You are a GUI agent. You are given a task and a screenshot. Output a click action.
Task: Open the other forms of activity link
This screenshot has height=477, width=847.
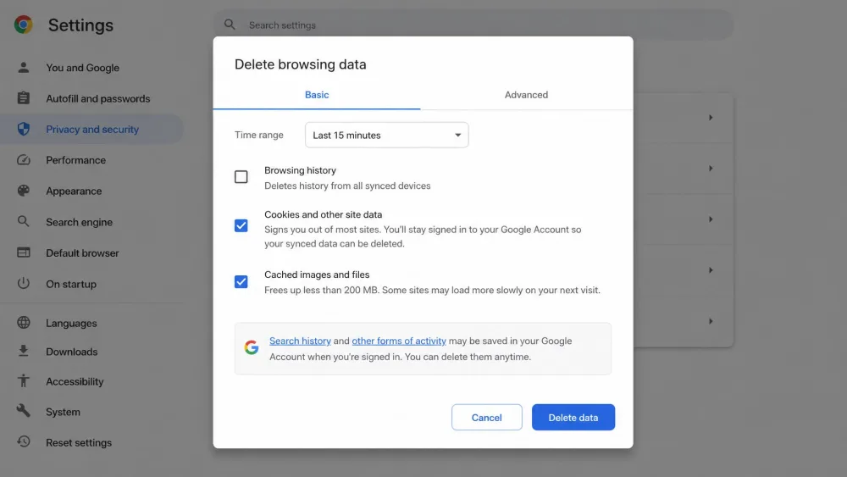[x=399, y=341]
